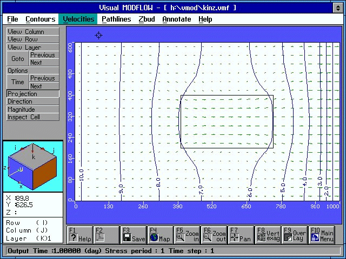346x259 pixels.
Task: Click the 5.0 contour label
Action: pyautogui.click(x=283, y=188)
